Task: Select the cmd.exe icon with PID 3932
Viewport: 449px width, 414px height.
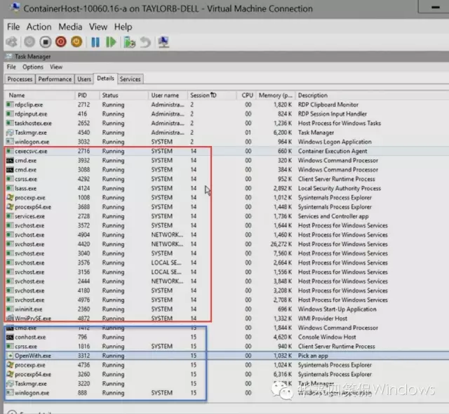Action: pos(10,160)
